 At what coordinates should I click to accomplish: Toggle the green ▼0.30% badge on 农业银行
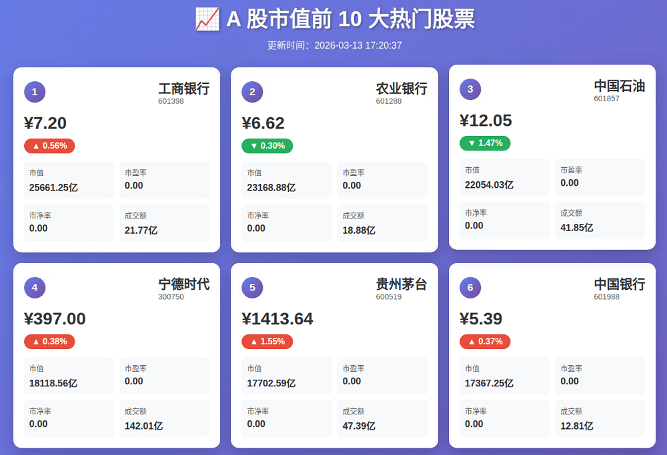267,146
